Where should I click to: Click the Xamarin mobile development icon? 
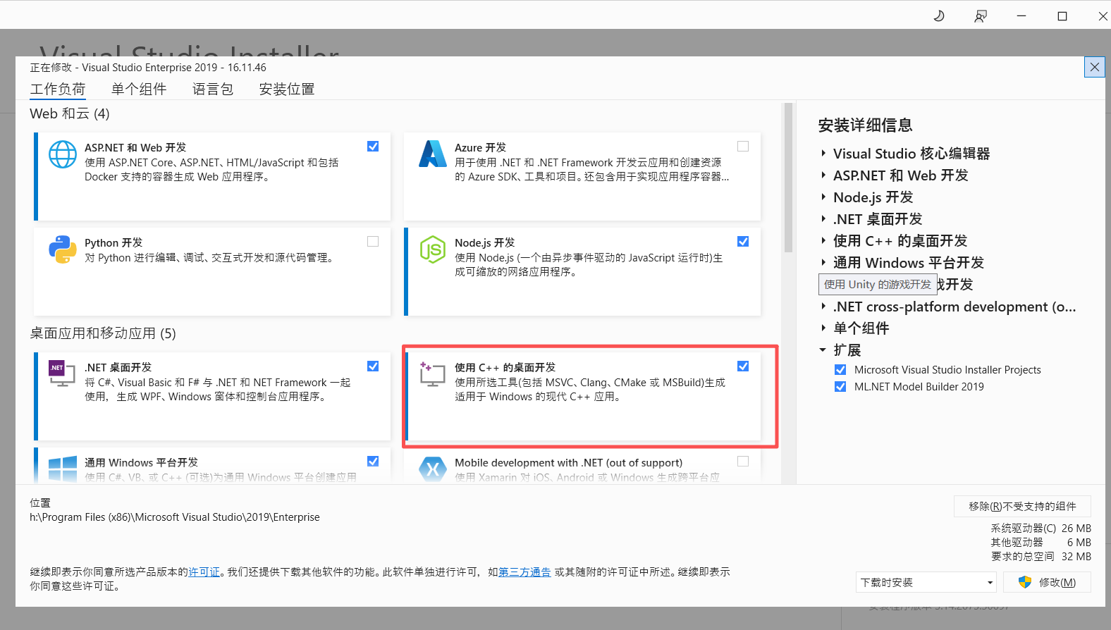coord(432,469)
